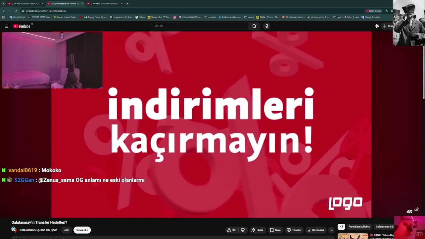Go to YouTube home via logo
The width and height of the screenshot is (425, 239).
point(22,26)
